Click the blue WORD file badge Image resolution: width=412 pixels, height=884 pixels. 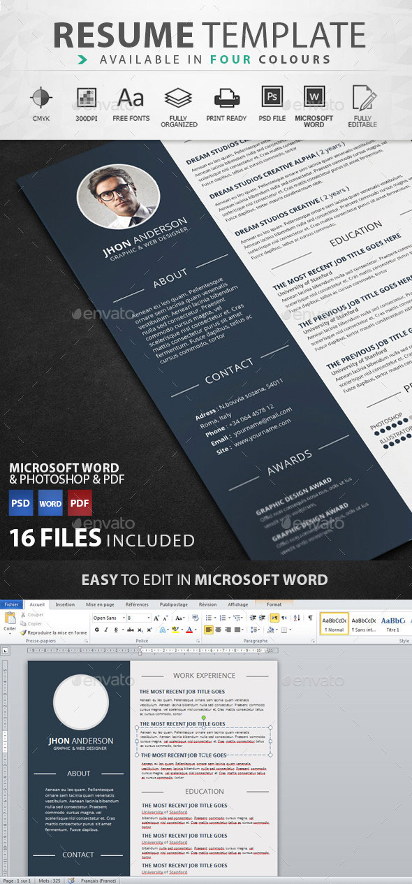click(50, 503)
